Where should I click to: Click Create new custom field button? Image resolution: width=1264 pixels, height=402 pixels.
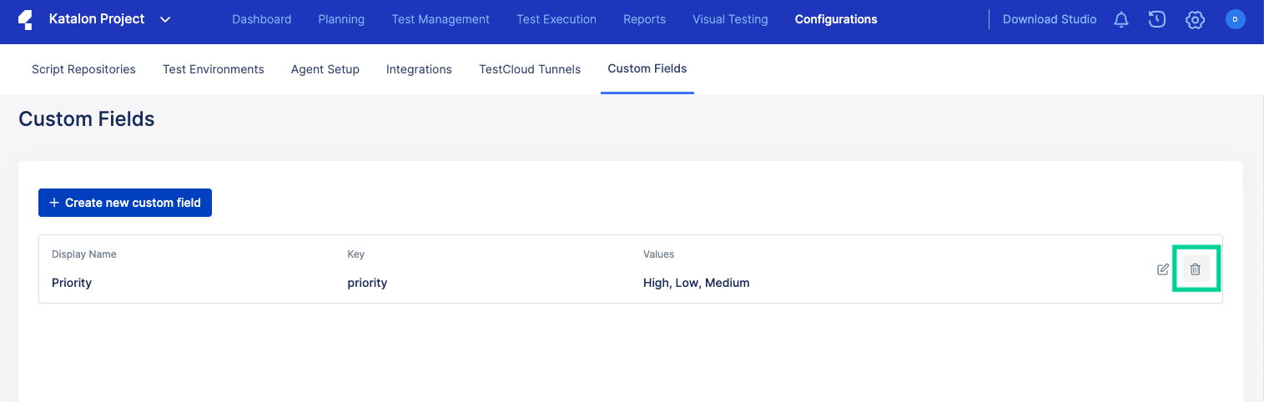125,203
